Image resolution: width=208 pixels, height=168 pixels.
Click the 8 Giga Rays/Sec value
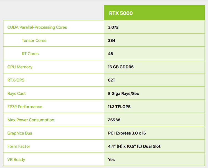123,93
